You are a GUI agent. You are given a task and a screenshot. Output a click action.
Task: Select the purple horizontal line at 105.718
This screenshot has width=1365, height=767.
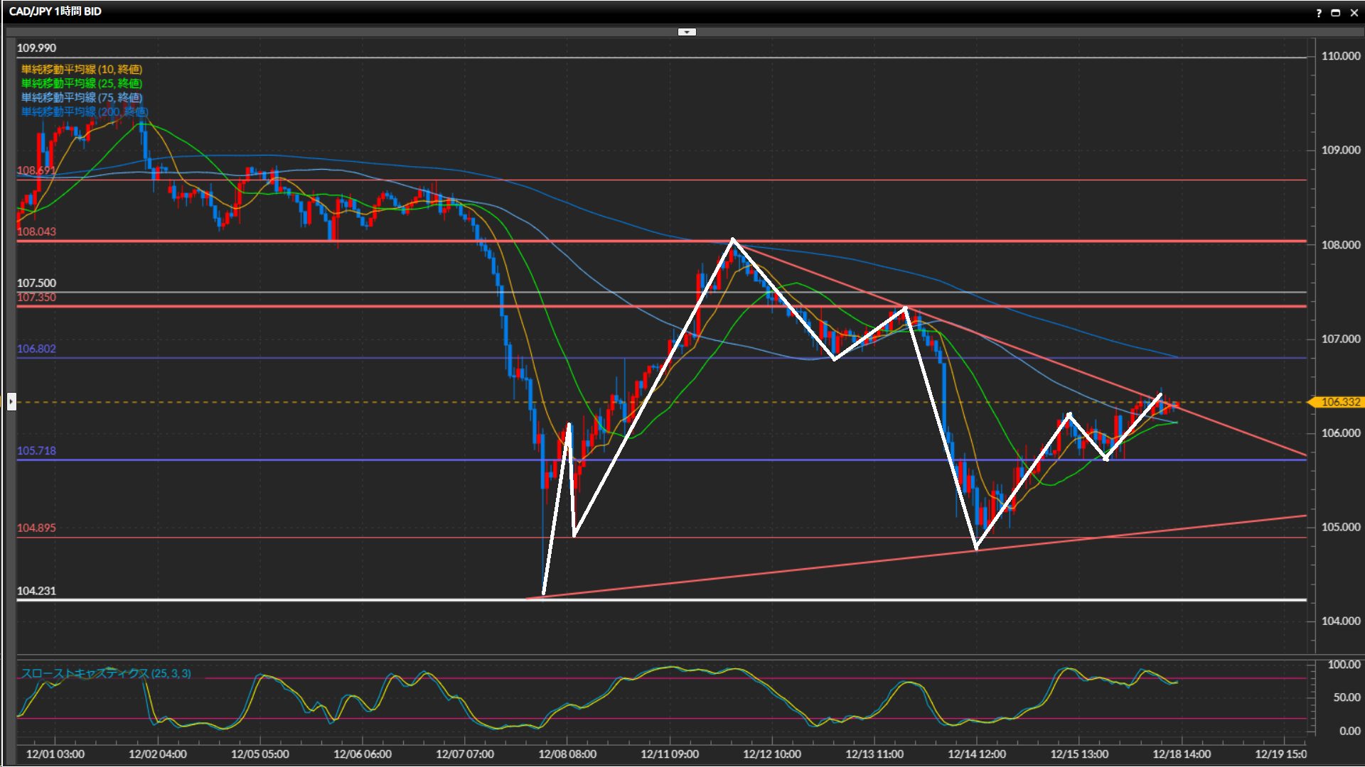pos(284,460)
